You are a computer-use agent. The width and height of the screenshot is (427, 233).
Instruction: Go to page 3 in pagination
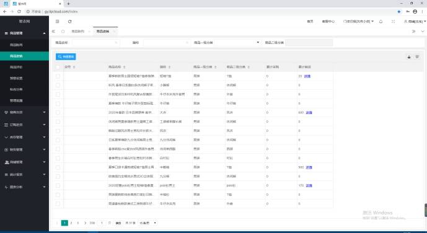pos(78,223)
